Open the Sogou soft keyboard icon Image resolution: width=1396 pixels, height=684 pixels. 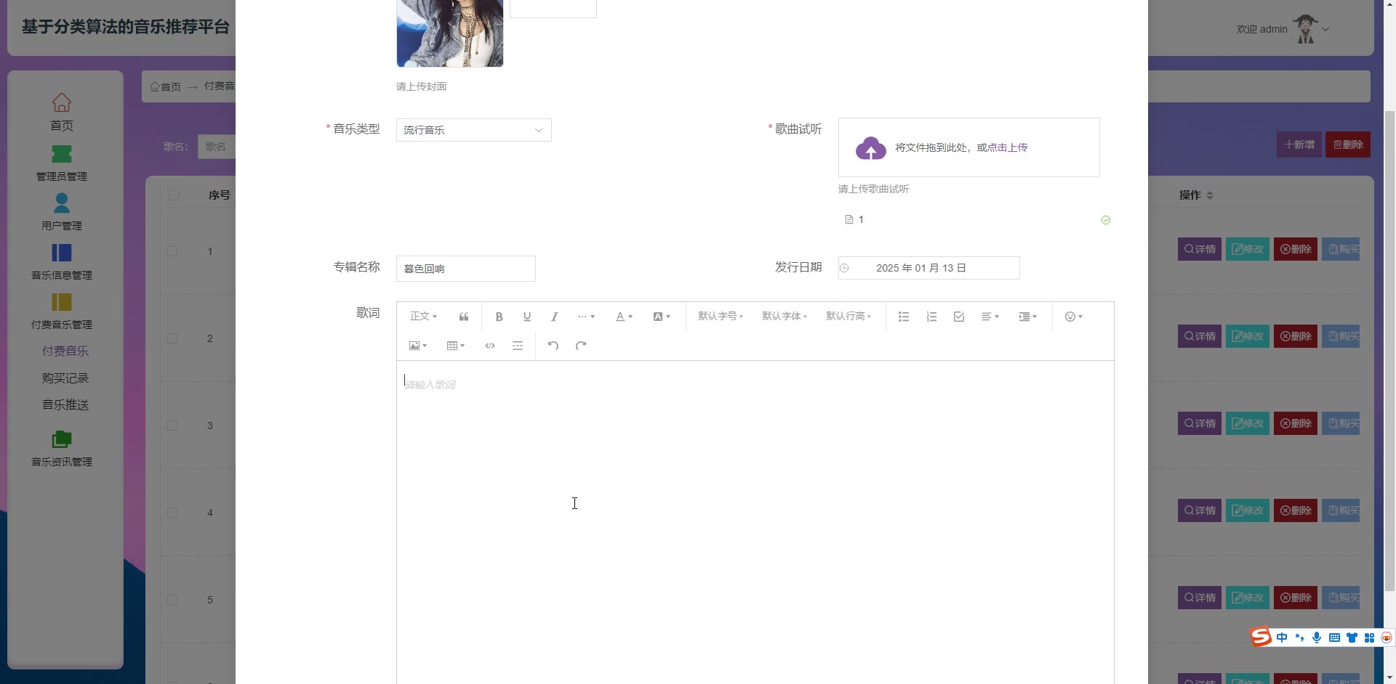point(1334,638)
